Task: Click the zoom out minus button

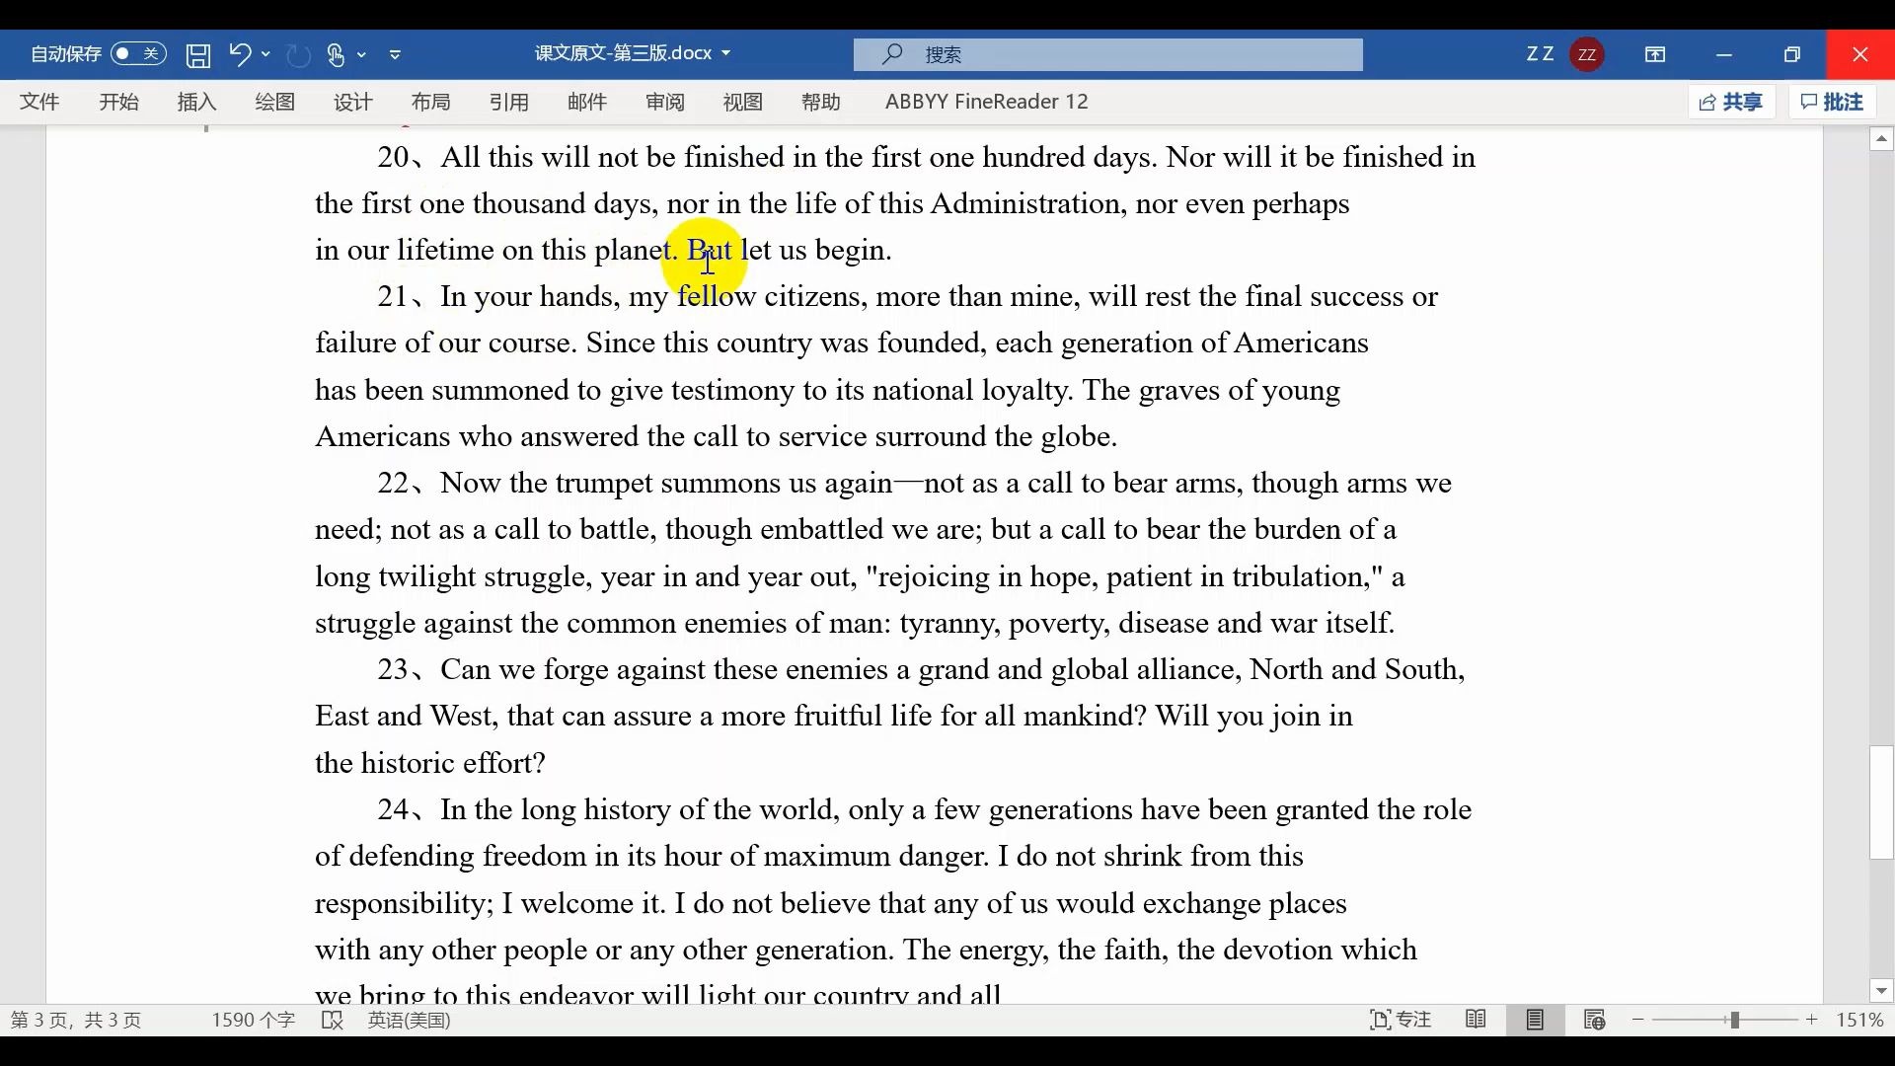Action: point(1638,1020)
